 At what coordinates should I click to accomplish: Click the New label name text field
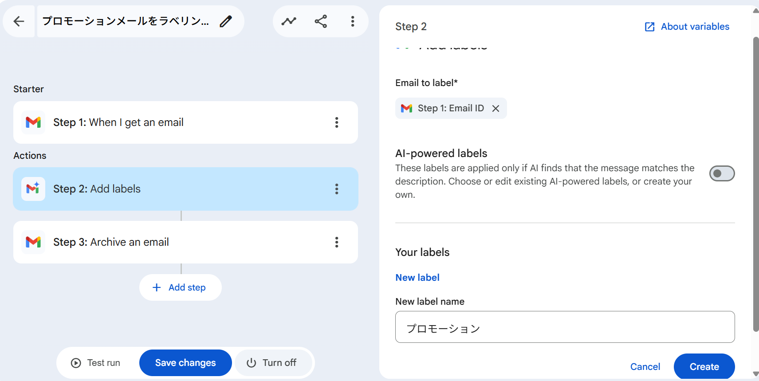(565, 327)
